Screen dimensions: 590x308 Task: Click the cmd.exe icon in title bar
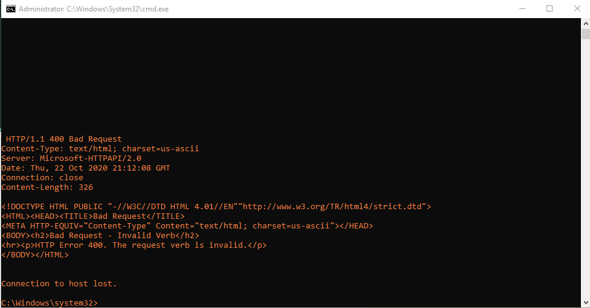tap(10, 8)
